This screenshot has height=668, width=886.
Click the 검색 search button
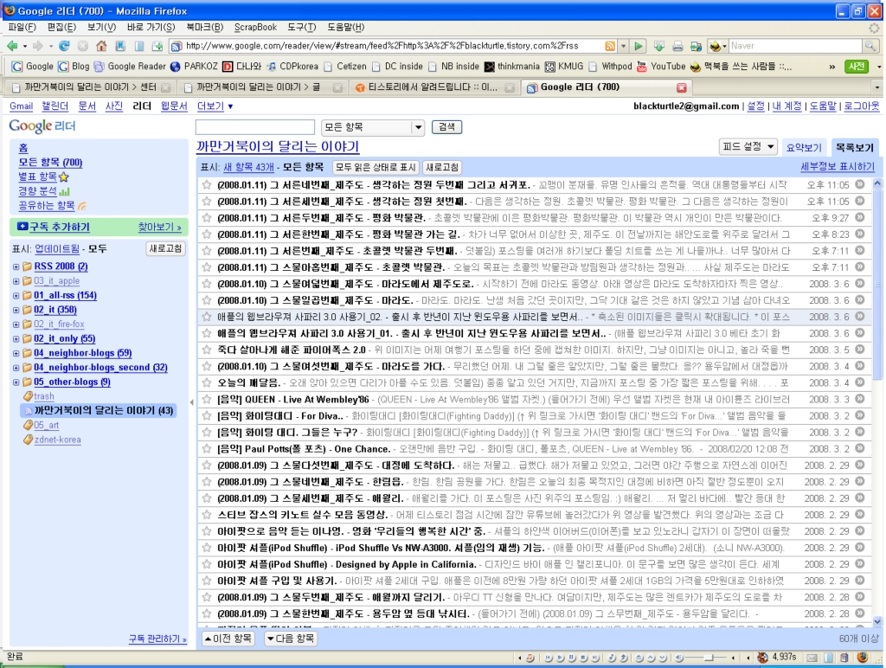[446, 127]
